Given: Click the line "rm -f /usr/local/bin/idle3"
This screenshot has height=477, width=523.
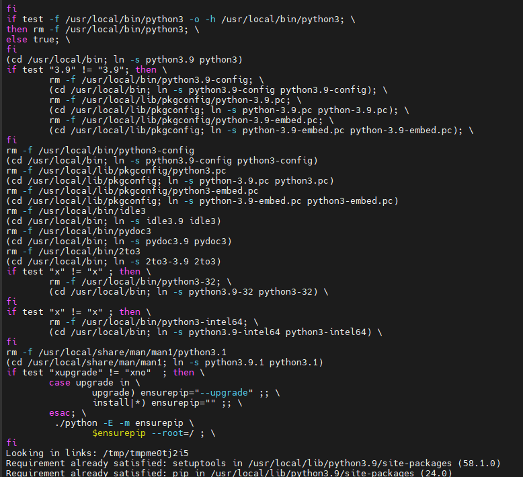Looking at the screenshot, I should point(76,211).
